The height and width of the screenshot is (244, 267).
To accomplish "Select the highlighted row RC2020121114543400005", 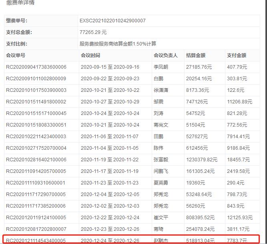I will point(36,240).
